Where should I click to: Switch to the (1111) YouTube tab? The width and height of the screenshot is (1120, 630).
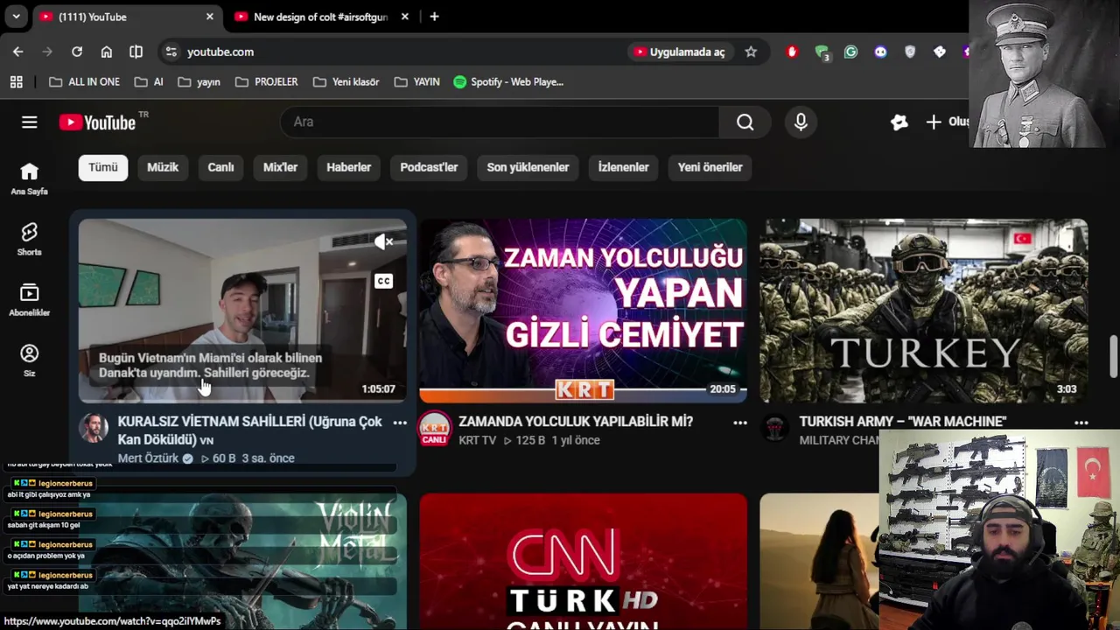click(x=127, y=17)
